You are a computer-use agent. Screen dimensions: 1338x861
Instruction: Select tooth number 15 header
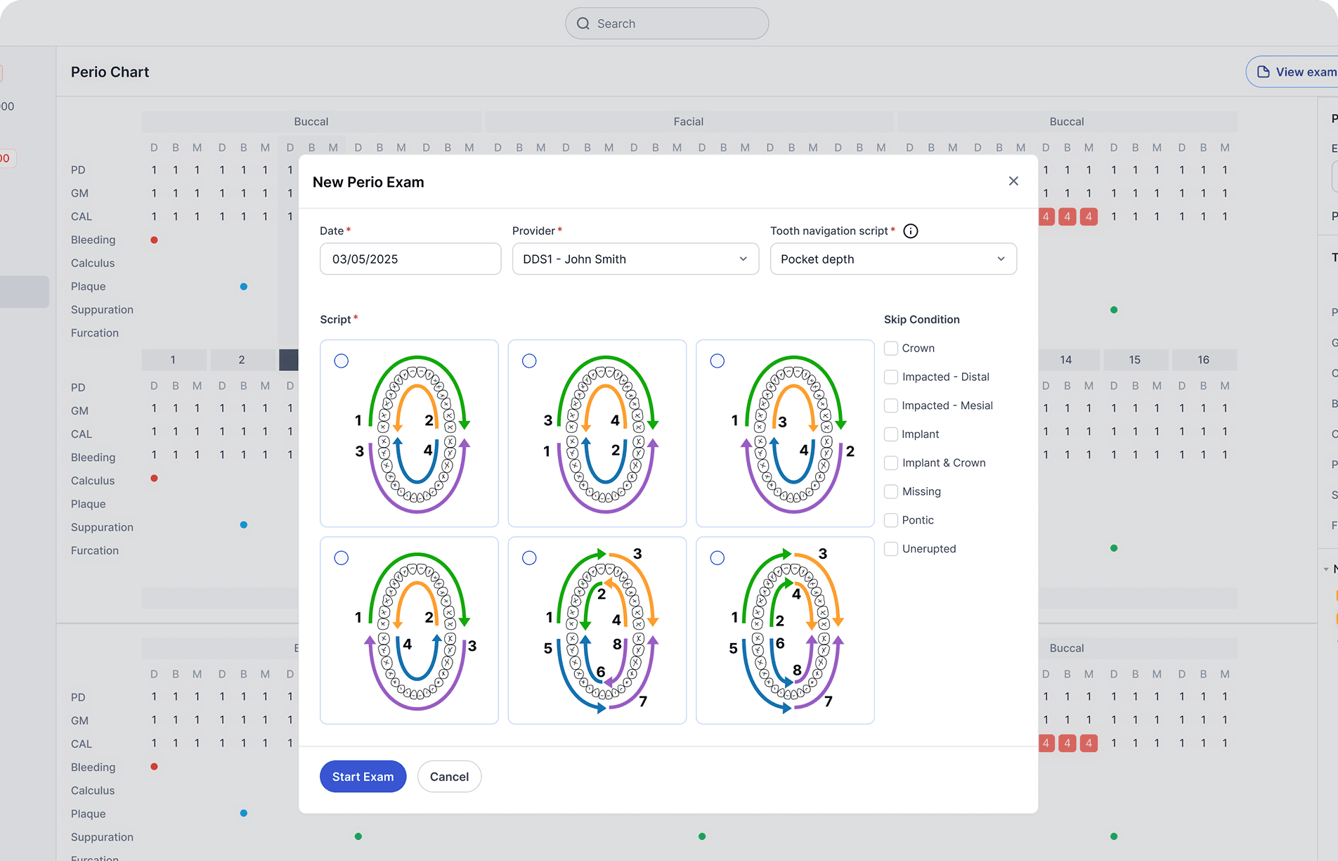point(1134,360)
